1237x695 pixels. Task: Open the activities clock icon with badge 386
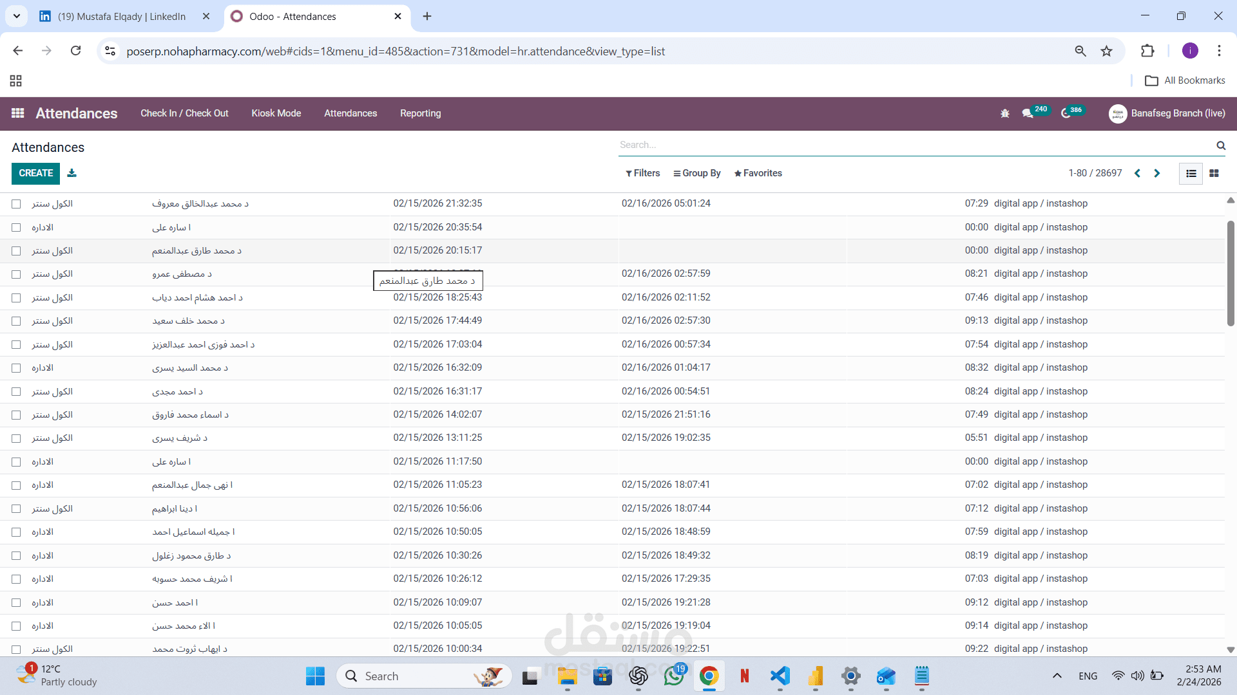(1066, 113)
